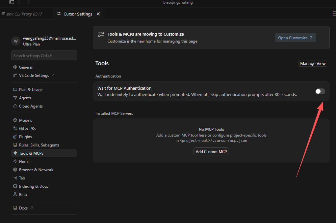
Task: Toggle the primary sidebar icon in title bar
Action: 12,2
